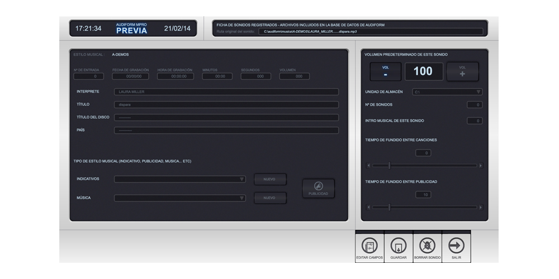This screenshot has height=279, width=559.
Task: Click the Ruta original del sonido path field
Action: point(371,31)
